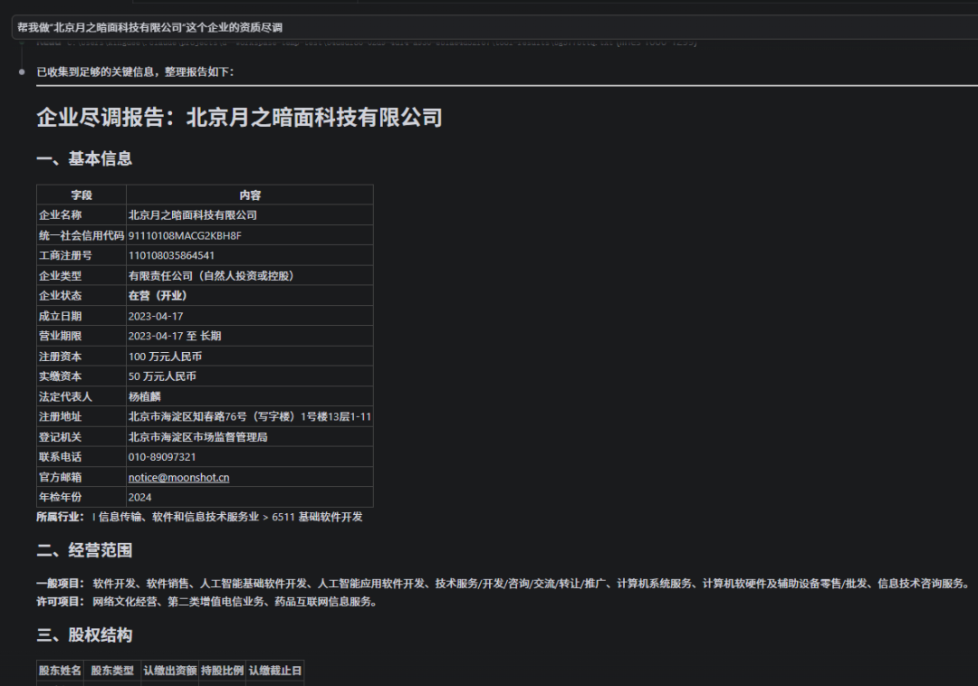The width and height of the screenshot is (978, 686).
Task: Click the 股东姓名 column header
Action: click(x=60, y=671)
